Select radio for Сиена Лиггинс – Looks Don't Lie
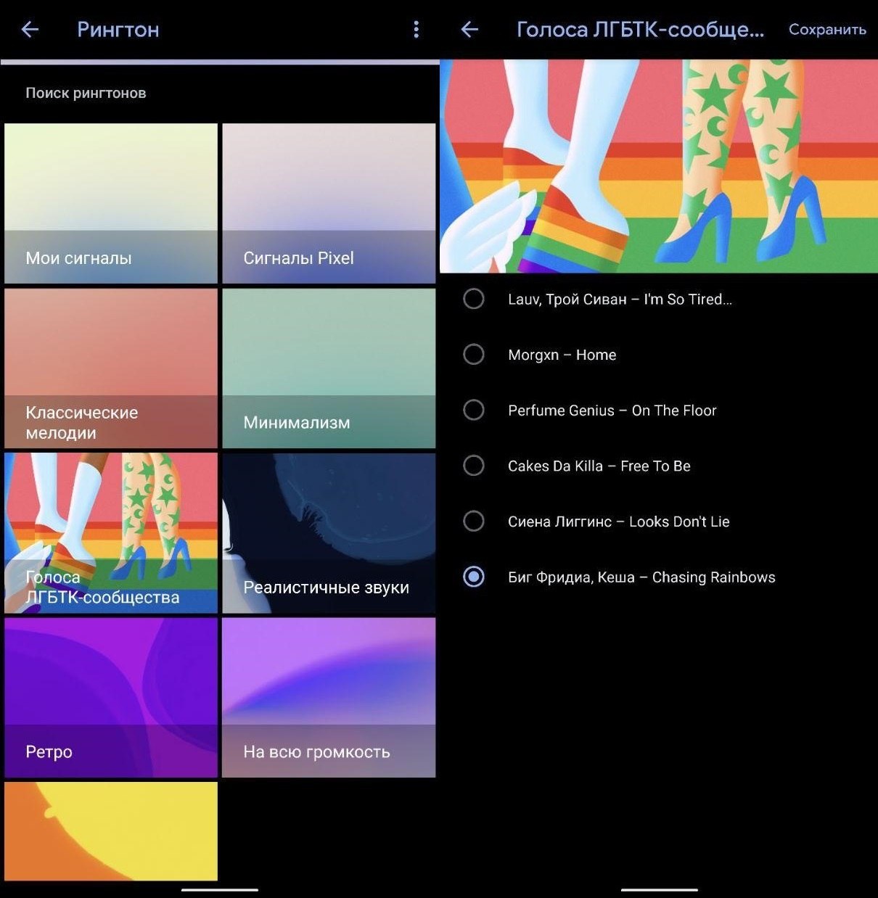The image size is (878, 898). click(x=474, y=522)
